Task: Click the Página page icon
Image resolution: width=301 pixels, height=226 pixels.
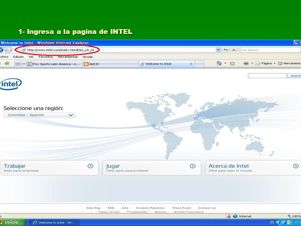Action: (x=257, y=63)
